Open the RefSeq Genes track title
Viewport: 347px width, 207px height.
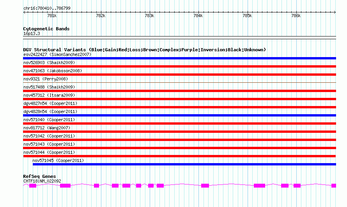coord(39,176)
